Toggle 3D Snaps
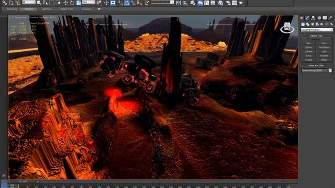 (120, 3)
